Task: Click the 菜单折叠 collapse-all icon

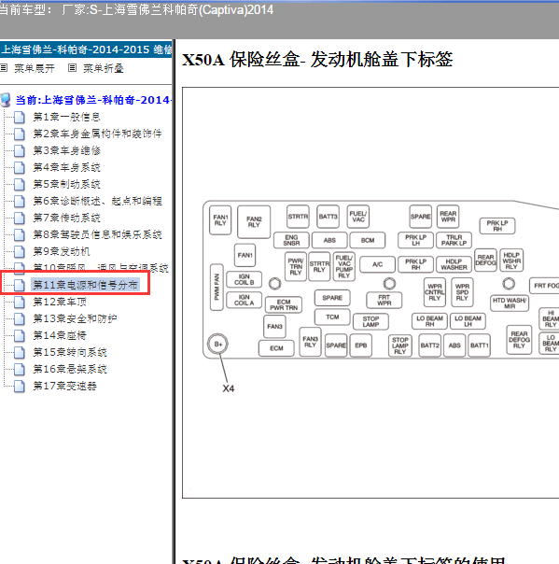Action: 72,67
